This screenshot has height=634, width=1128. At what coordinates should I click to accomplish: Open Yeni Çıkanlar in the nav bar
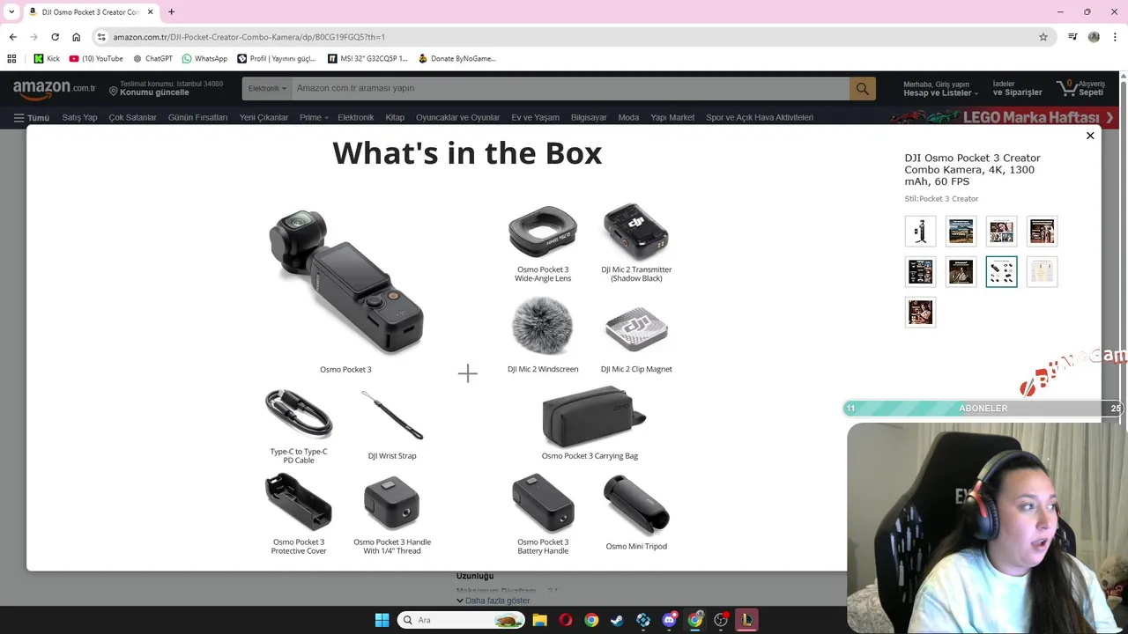263,117
